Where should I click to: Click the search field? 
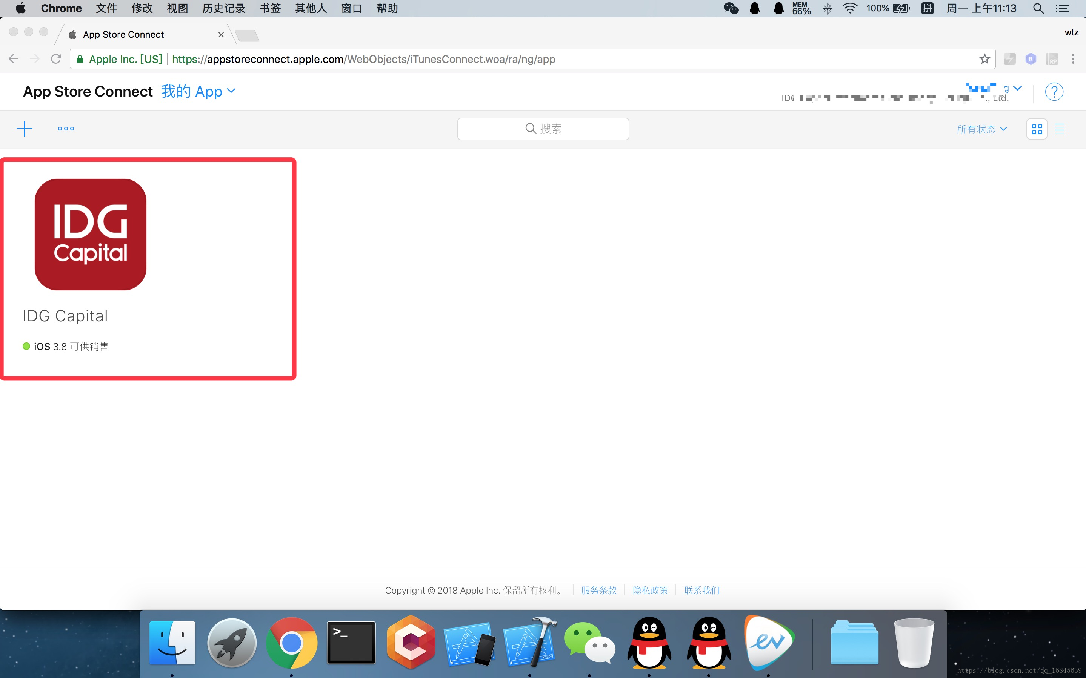(543, 129)
